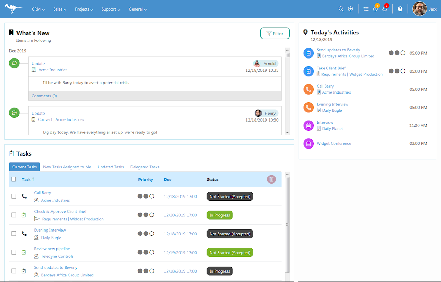
Task: Open the task checklist icon in header
Action: 366,9
